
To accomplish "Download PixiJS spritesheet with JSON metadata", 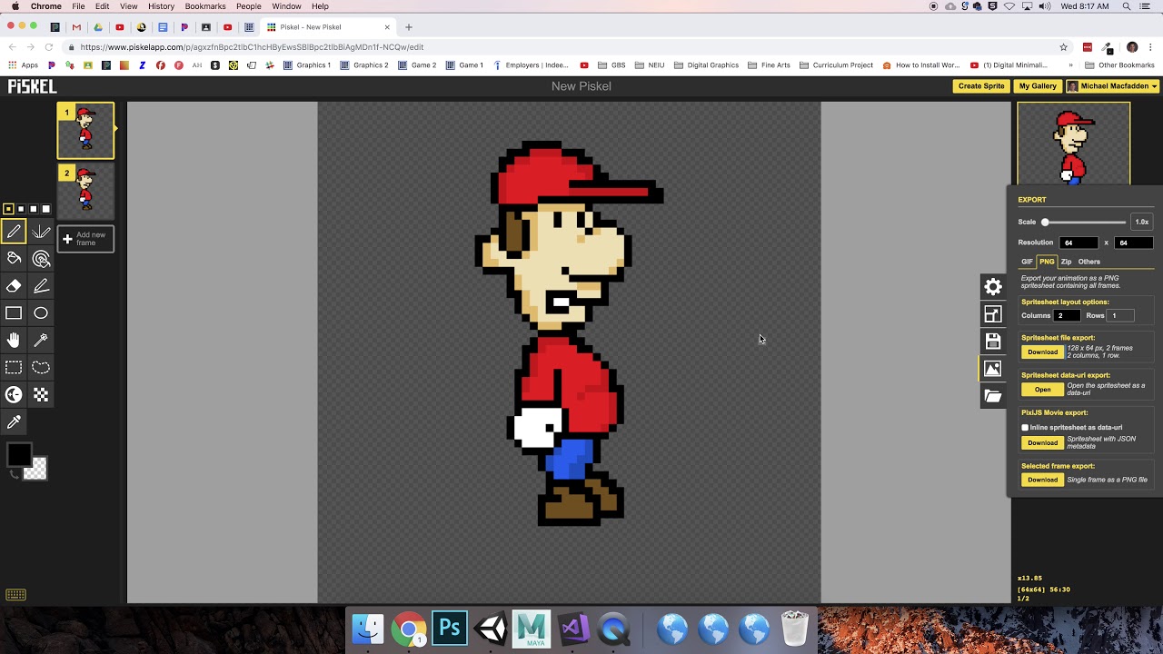I will click(1042, 443).
